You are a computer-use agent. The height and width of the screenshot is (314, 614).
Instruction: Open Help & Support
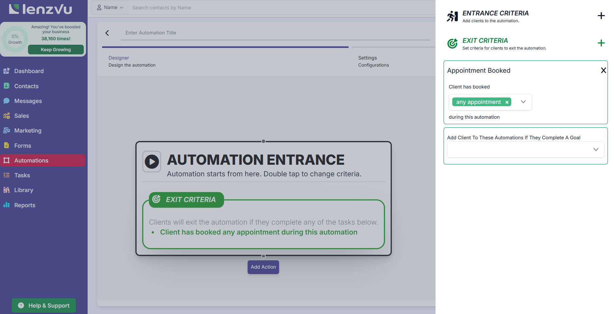pos(44,305)
